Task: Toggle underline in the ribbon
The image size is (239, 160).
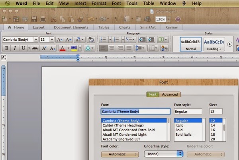Action: coord(23,48)
